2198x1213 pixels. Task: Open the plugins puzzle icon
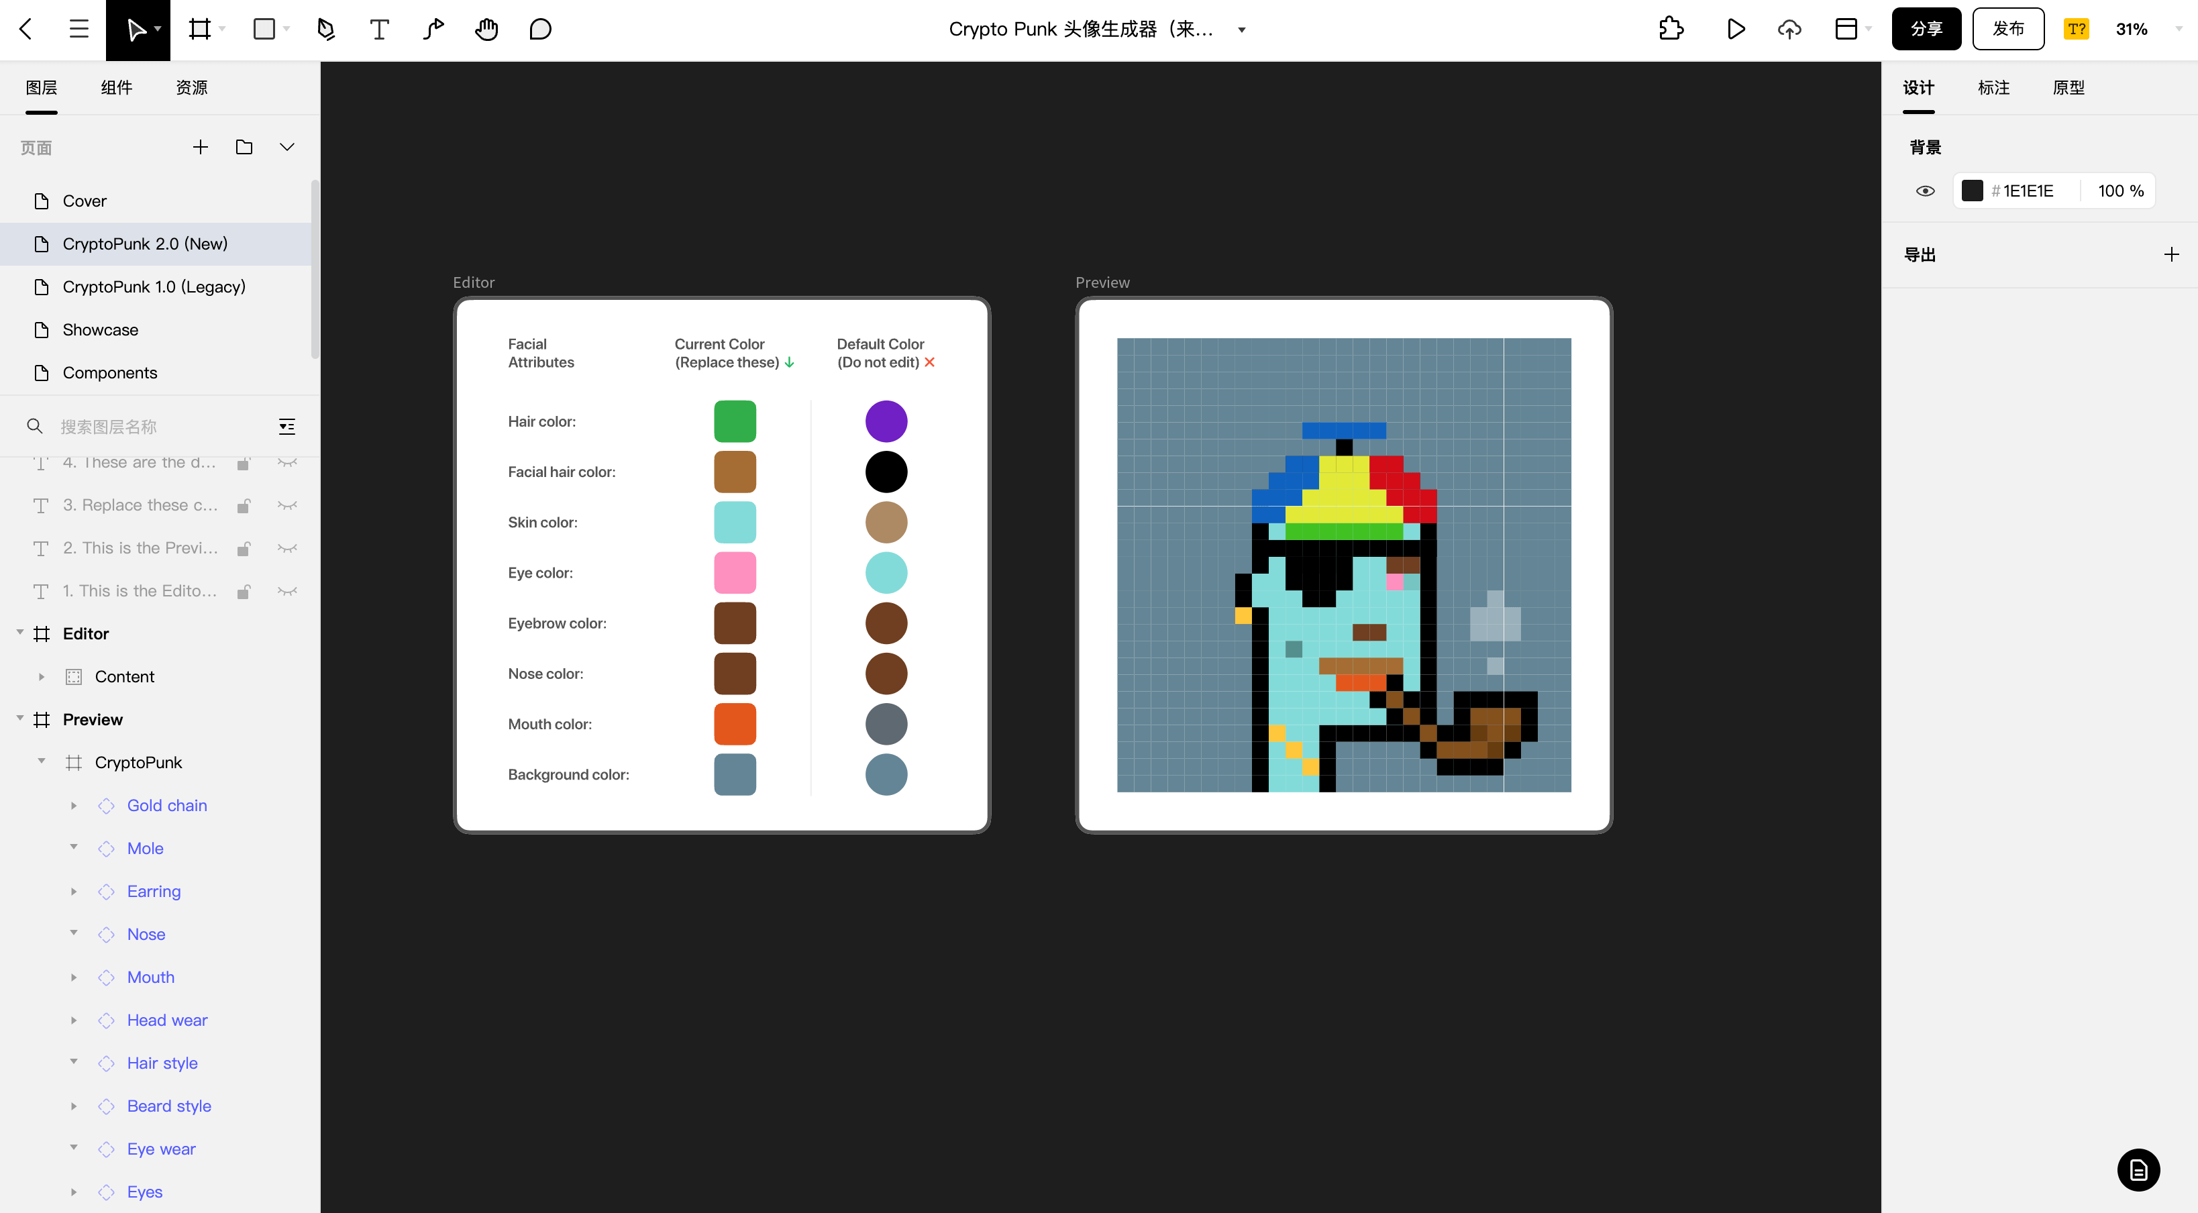tap(1671, 30)
